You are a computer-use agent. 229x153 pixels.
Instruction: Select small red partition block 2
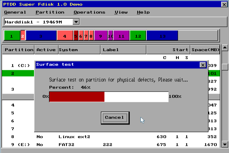[23, 36]
